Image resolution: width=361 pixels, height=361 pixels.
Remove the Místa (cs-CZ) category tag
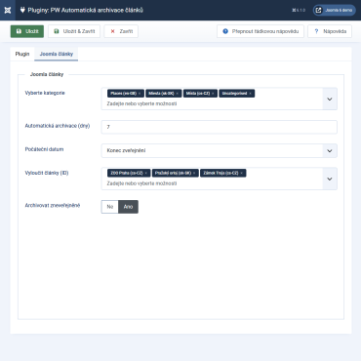point(213,94)
